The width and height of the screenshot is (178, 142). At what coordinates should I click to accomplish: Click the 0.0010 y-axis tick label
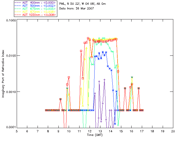(11, 92)
